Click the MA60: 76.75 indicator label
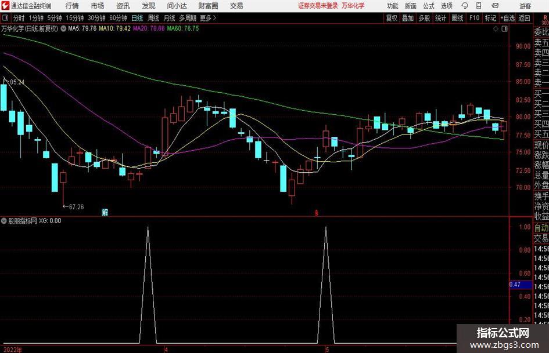549x353 pixels. tap(183, 28)
